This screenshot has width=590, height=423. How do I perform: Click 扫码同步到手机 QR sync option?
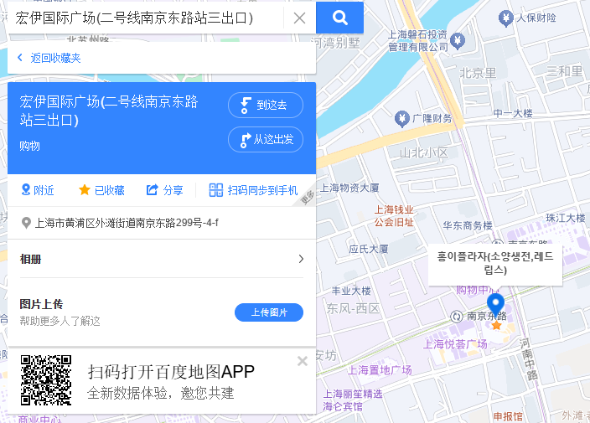pyautogui.click(x=253, y=190)
